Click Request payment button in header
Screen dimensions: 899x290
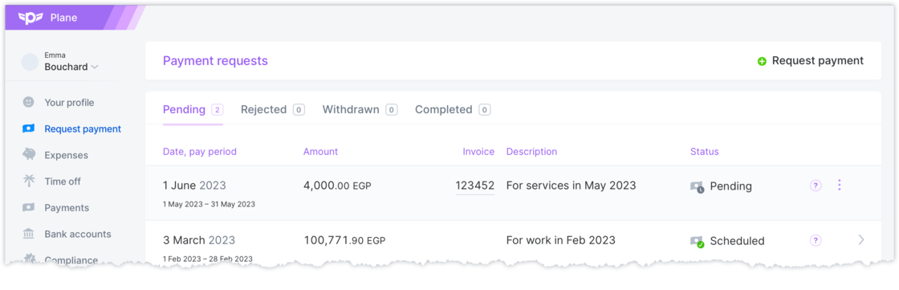coord(810,61)
